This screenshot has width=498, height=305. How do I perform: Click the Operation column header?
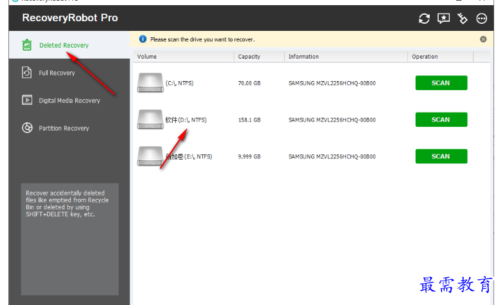click(x=440, y=57)
